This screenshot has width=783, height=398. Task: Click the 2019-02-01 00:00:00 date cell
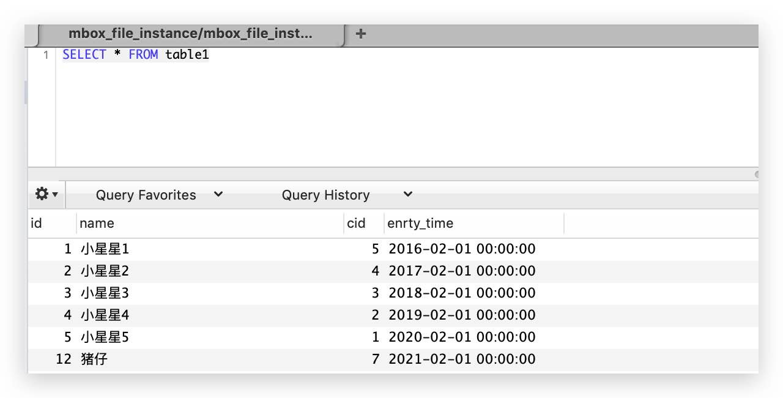click(462, 315)
